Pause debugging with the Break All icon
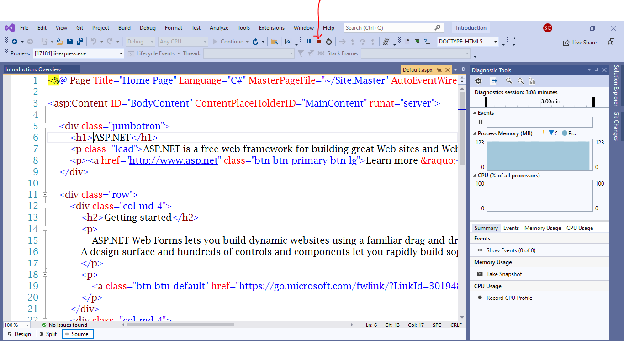This screenshot has height=341, width=624. click(x=309, y=42)
